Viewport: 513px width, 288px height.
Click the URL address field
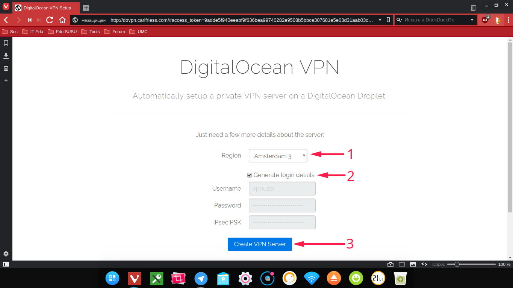tap(242, 20)
